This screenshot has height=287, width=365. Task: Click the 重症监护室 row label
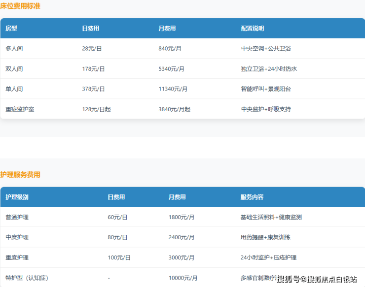pyautogui.click(x=20, y=109)
